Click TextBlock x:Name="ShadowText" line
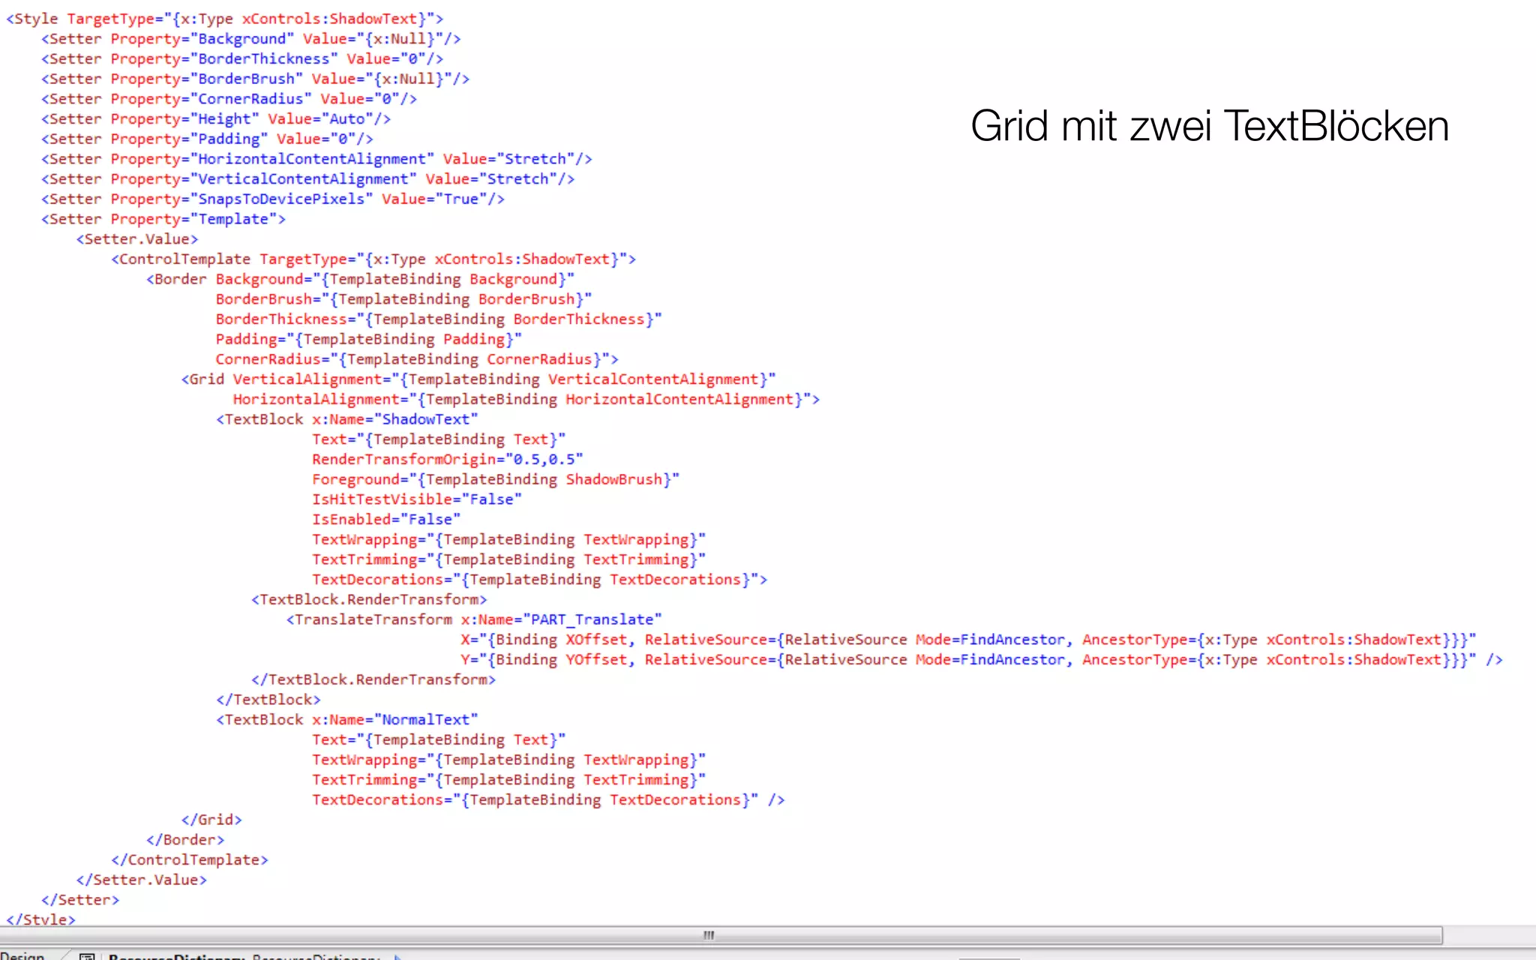1536x960 pixels. point(347,419)
